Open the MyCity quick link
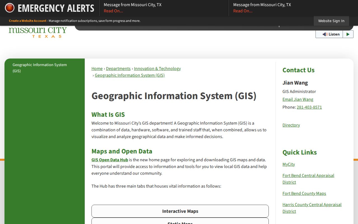358x224 pixels. (x=289, y=164)
